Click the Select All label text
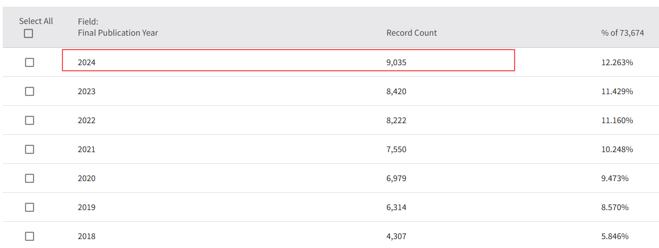 [x=36, y=21]
